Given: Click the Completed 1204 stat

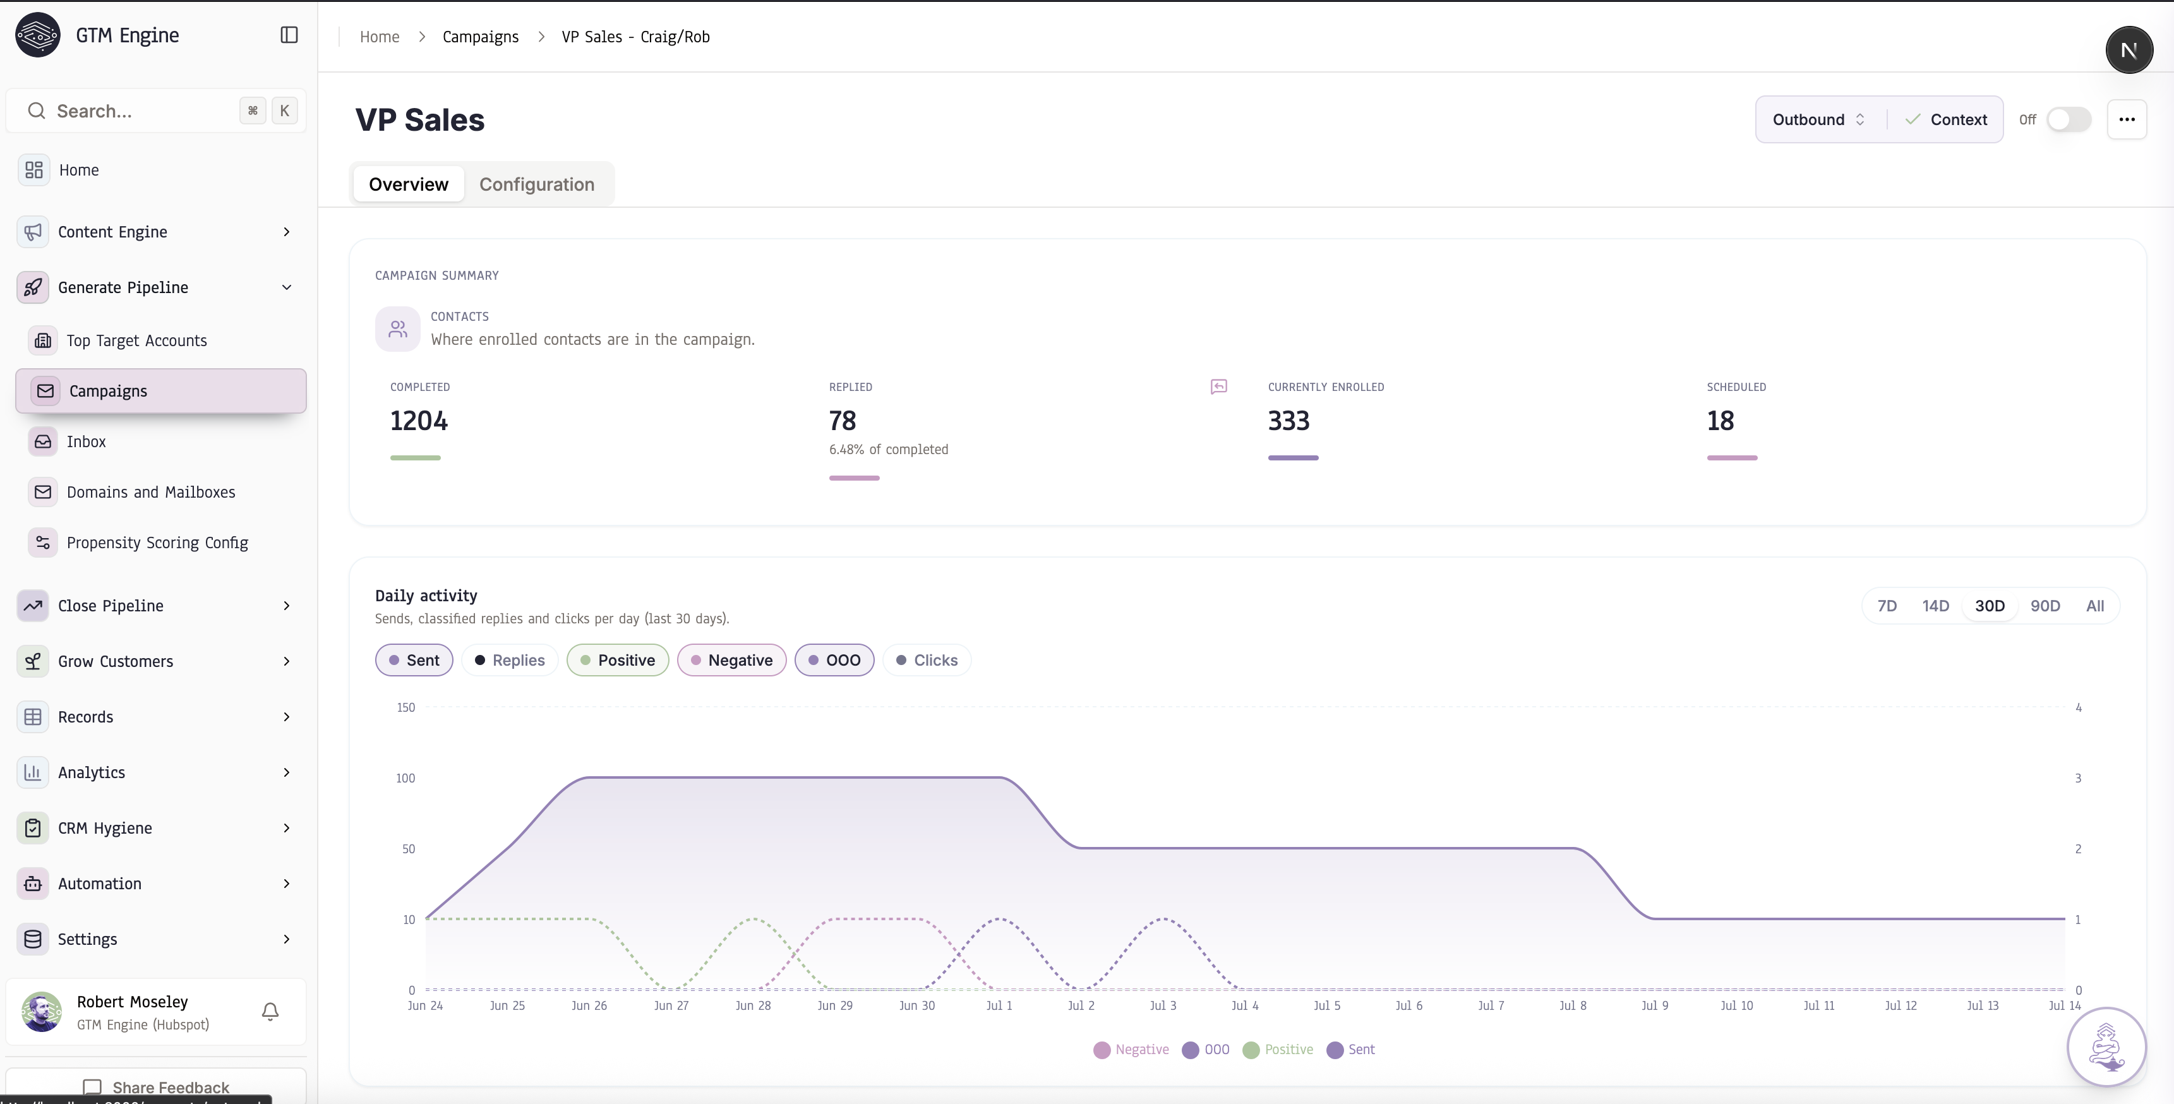Looking at the screenshot, I should point(419,421).
